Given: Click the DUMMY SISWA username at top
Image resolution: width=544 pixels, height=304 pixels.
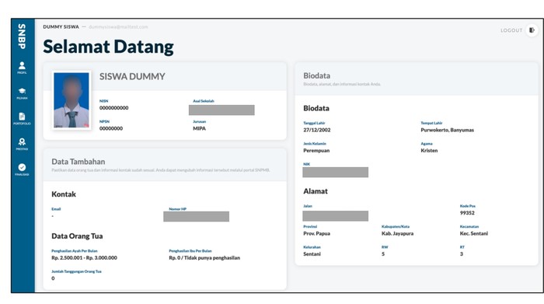Looking at the screenshot, I should [x=61, y=26].
